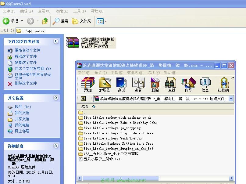This screenshot has width=246, height=184.
Task: Open WinRAR 收藏夹(O) menu
Action: tap(135, 73)
